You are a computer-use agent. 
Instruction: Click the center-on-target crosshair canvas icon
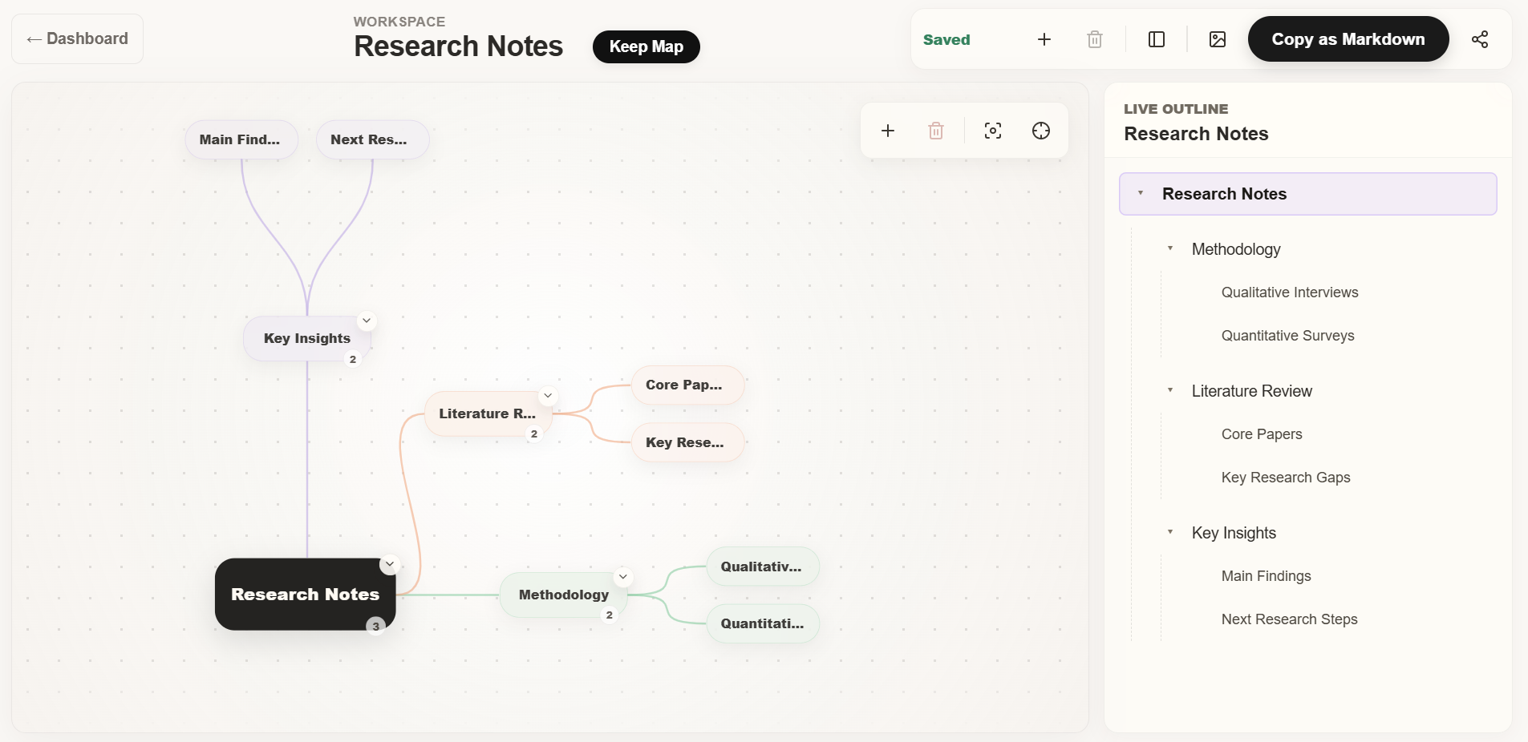(1040, 131)
